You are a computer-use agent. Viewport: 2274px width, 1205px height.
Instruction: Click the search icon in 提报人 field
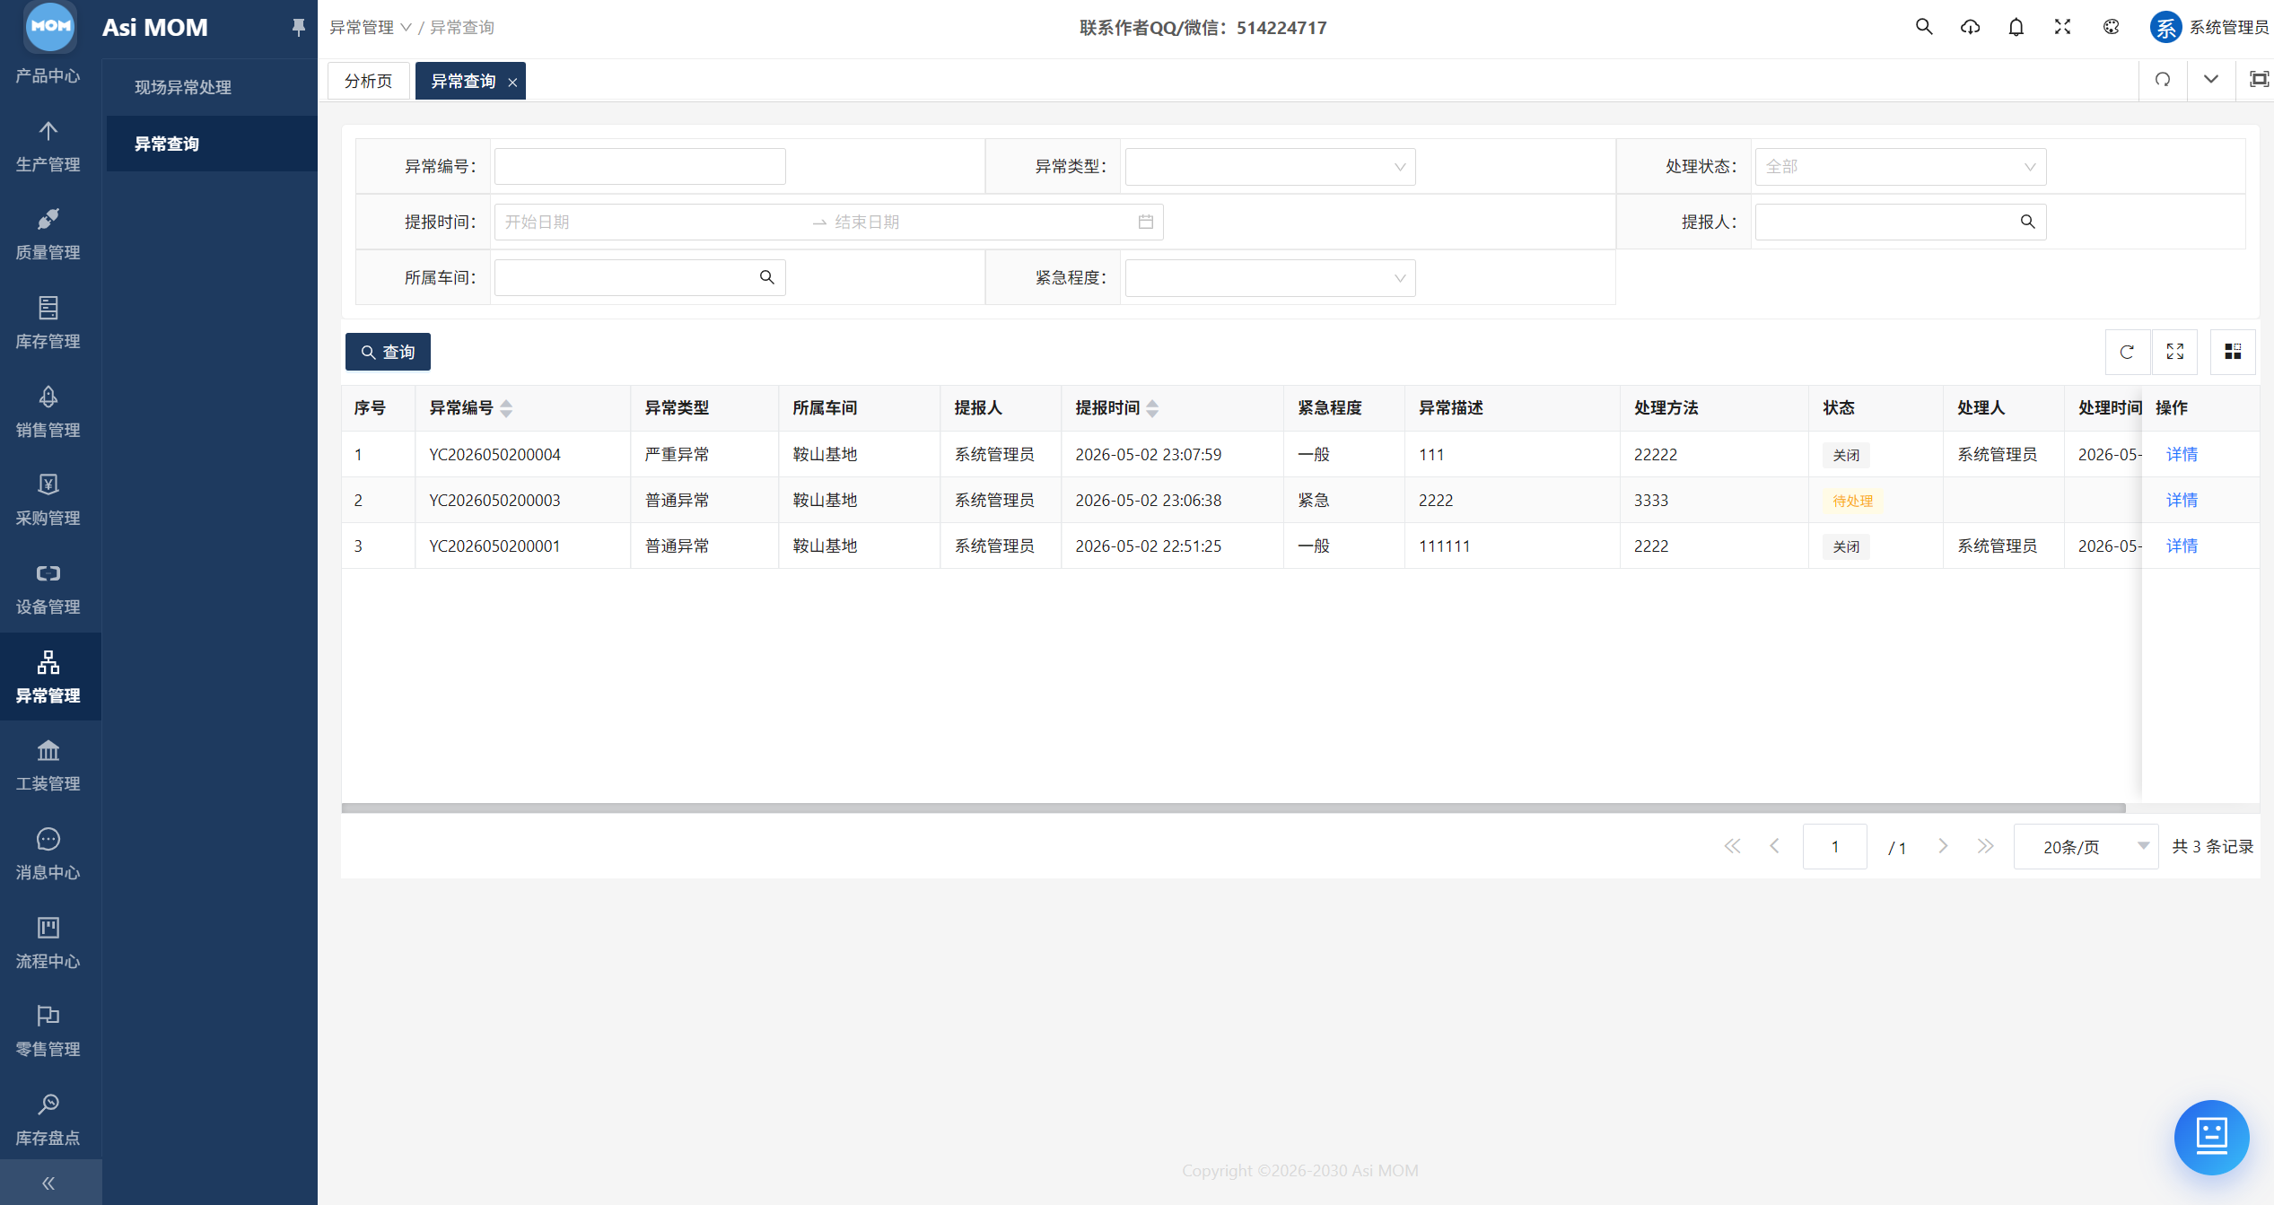tap(2027, 222)
